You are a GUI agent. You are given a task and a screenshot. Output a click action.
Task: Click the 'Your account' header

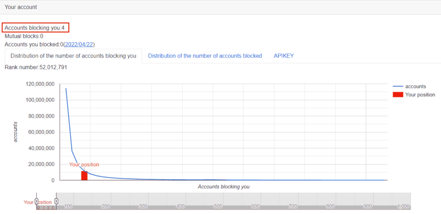[x=21, y=7]
